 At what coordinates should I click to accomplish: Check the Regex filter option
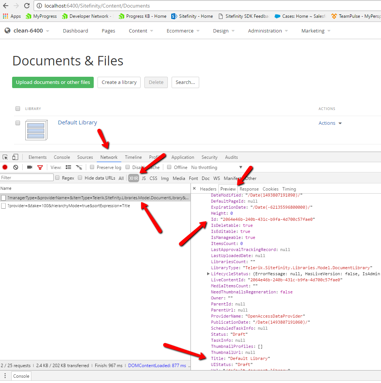point(57,178)
